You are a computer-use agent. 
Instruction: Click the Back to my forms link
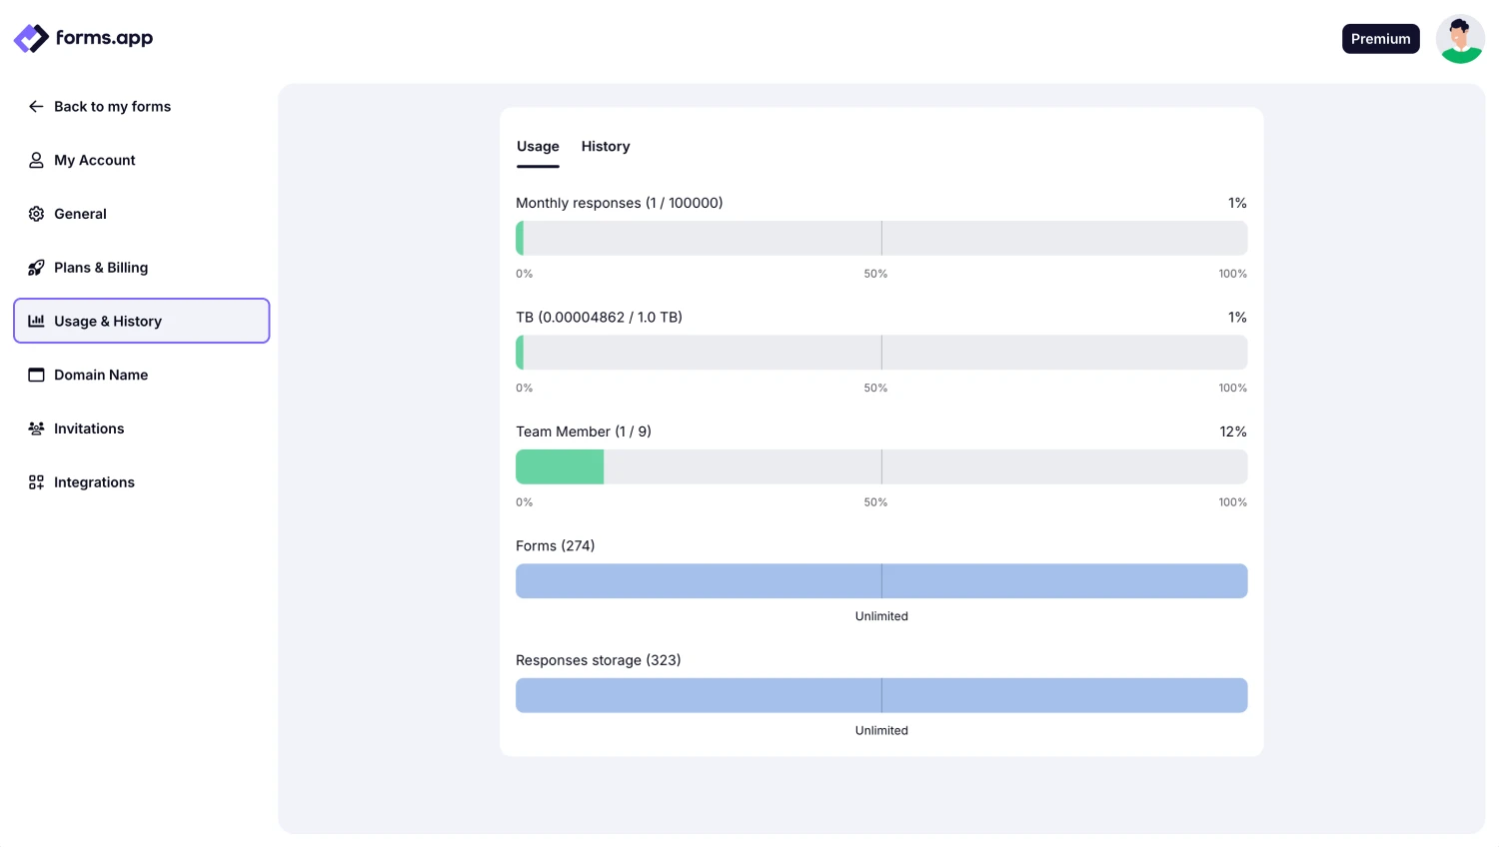point(112,106)
